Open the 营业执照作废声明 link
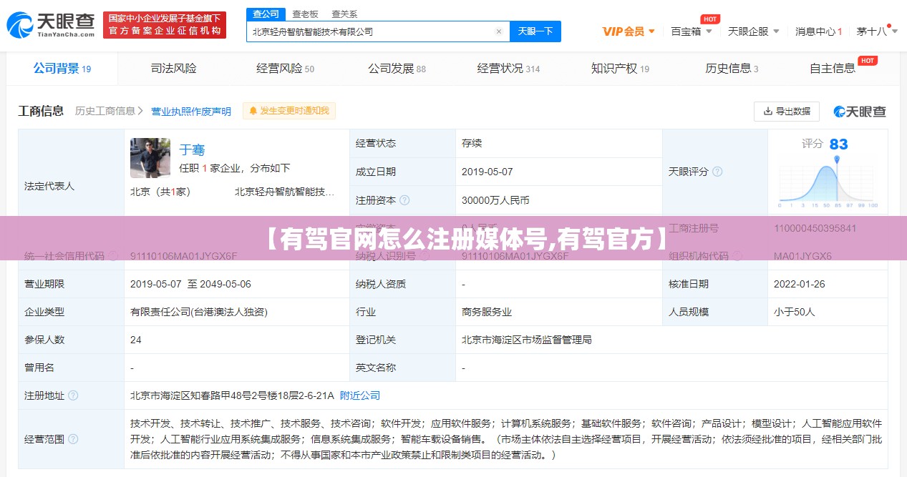 point(191,112)
